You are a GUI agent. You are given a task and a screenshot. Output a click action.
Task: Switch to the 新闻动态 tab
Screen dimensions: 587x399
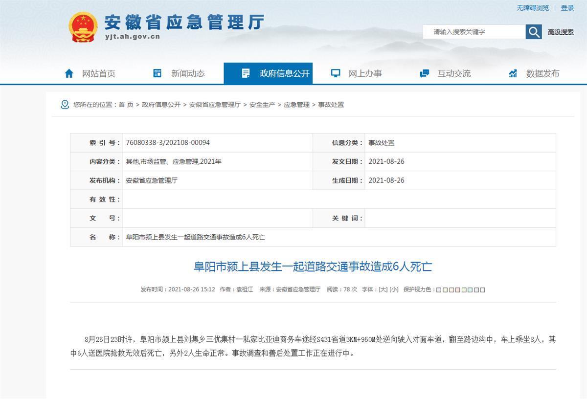coord(188,73)
